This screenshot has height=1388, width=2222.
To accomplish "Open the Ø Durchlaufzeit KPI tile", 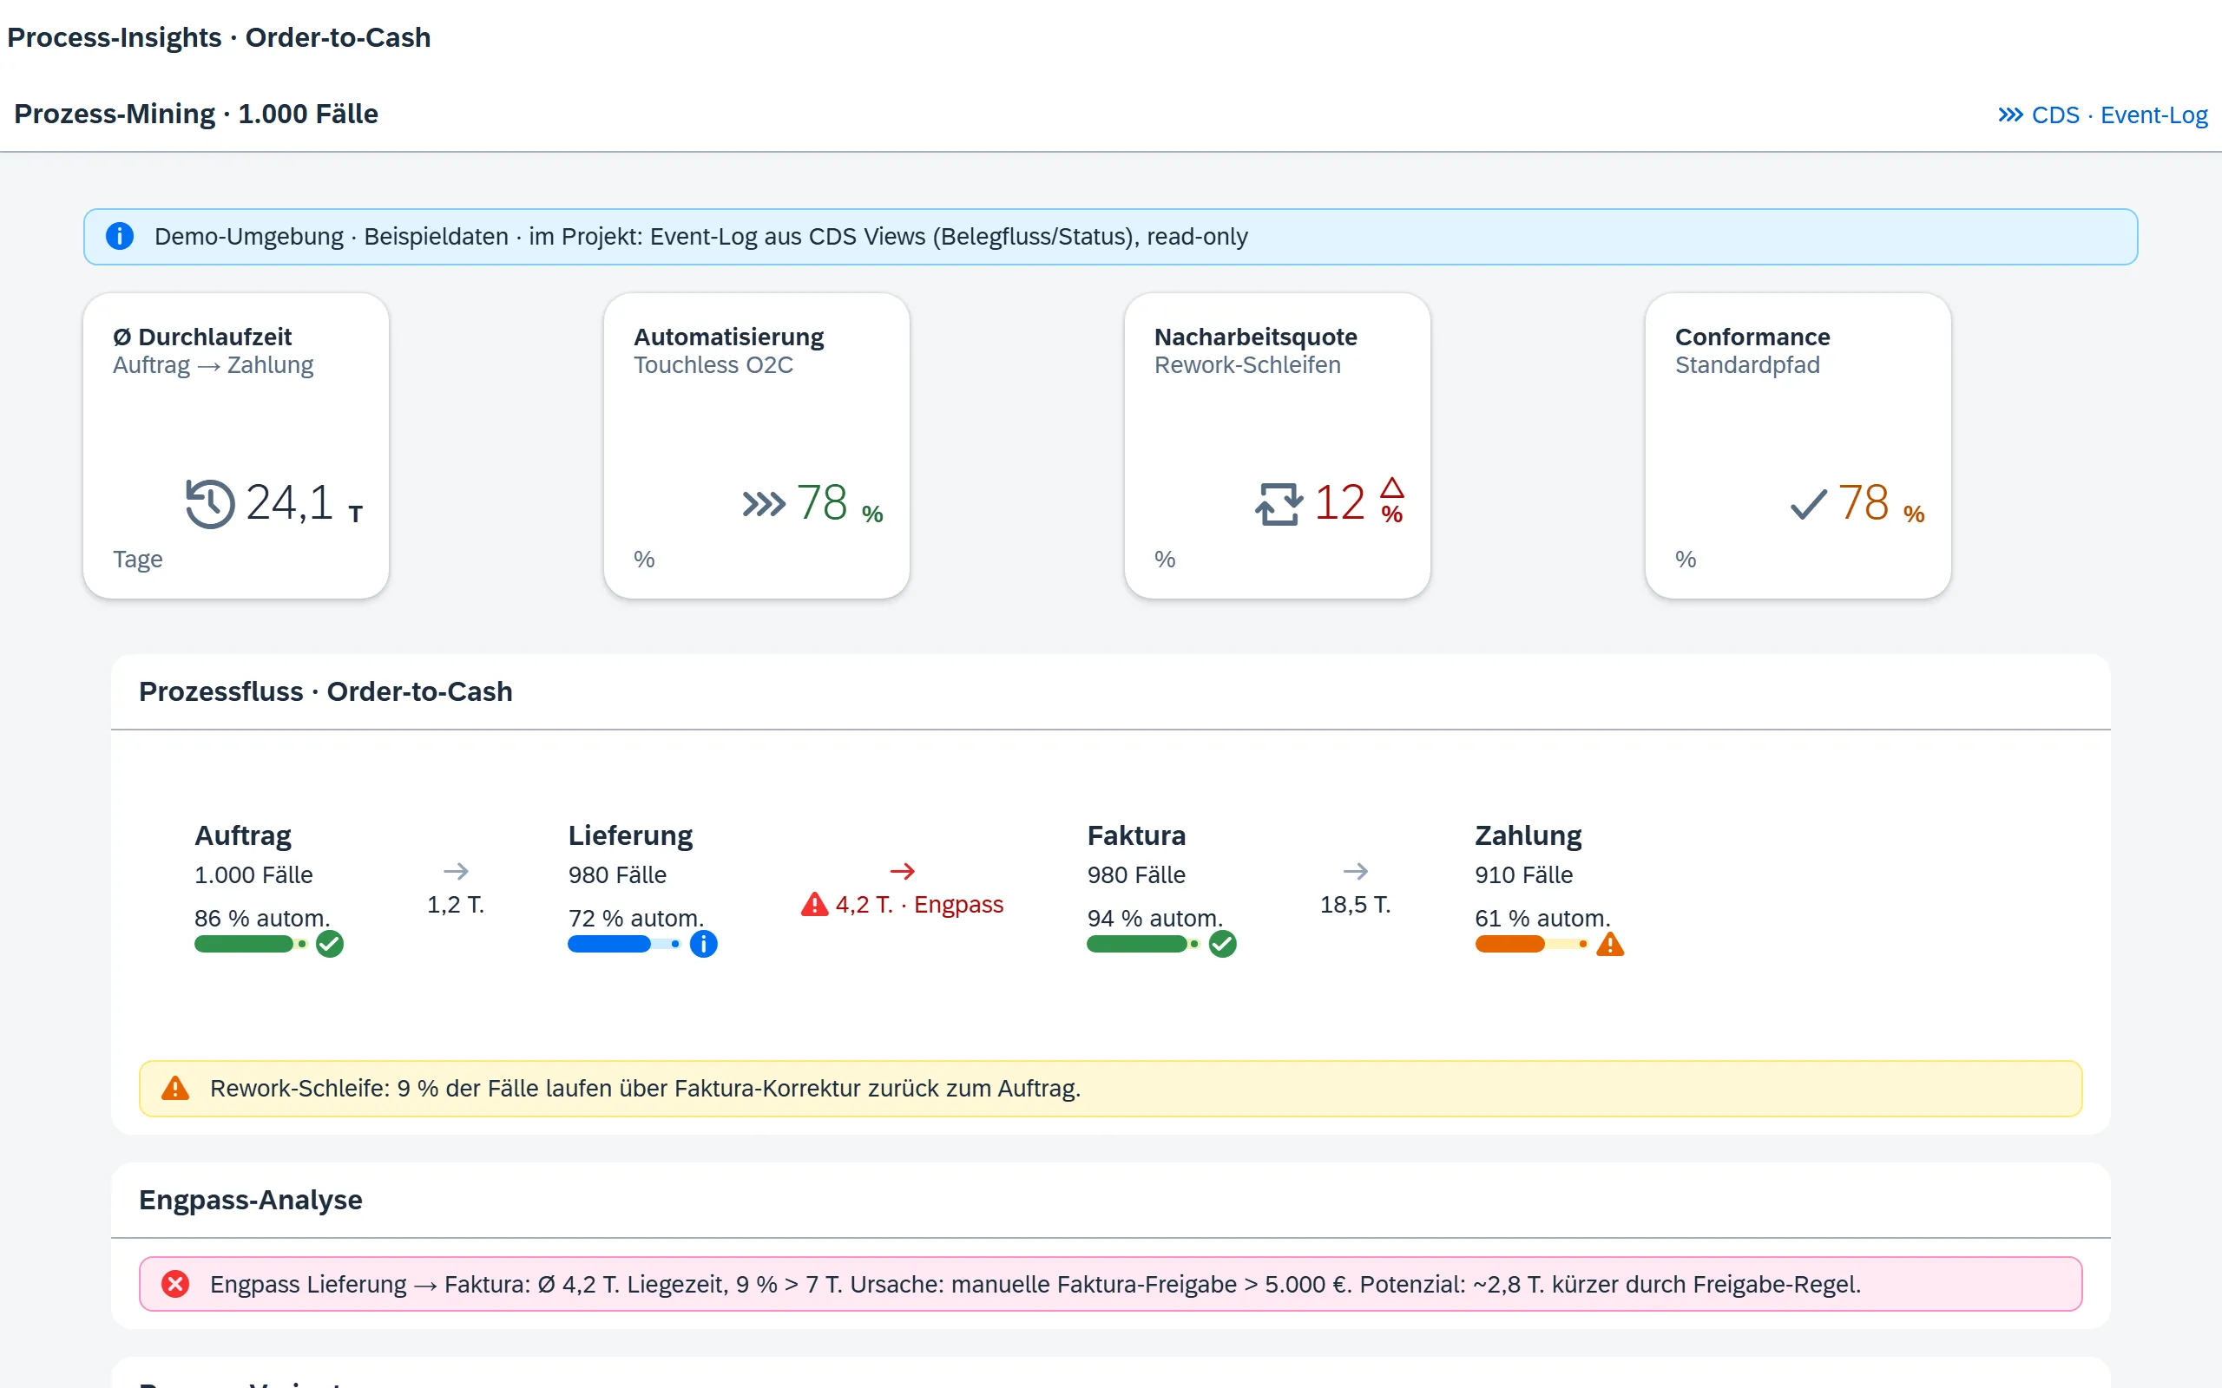I will [x=236, y=446].
